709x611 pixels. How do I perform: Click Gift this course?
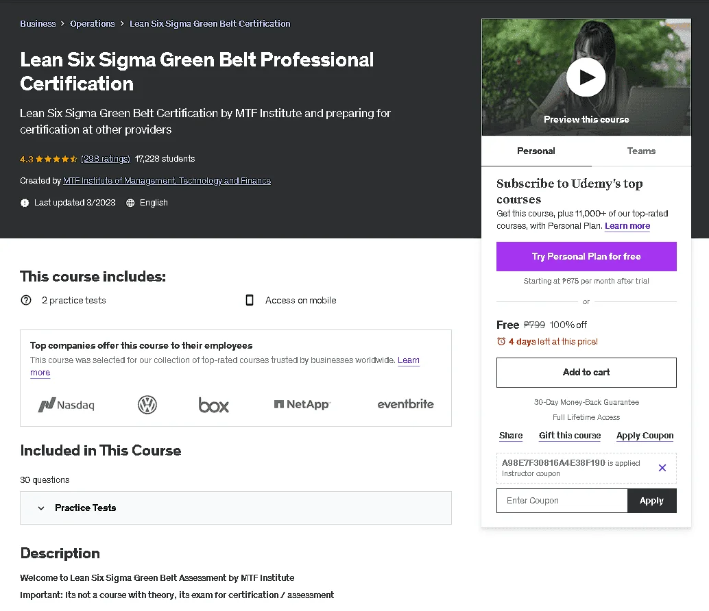click(x=569, y=436)
